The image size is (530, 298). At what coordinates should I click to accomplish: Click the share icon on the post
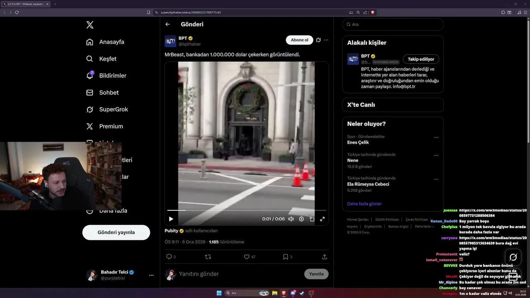click(x=325, y=257)
